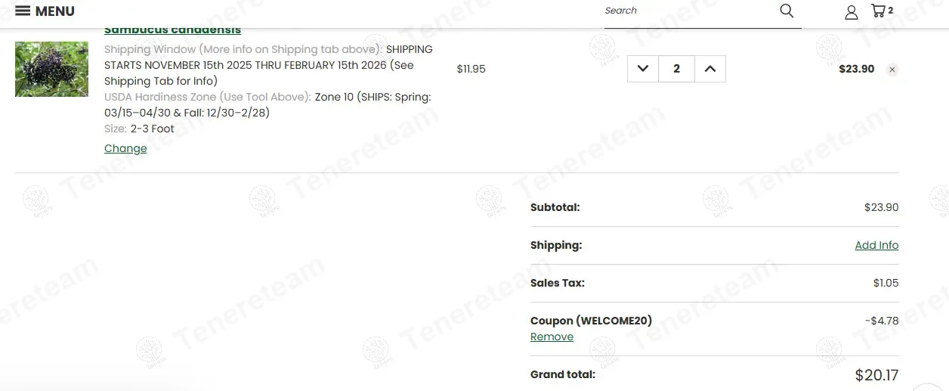Click the Grand total amount $20.17
Image resolution: width=949 pixels, height=391 pixels.
(x=876, y=374)
